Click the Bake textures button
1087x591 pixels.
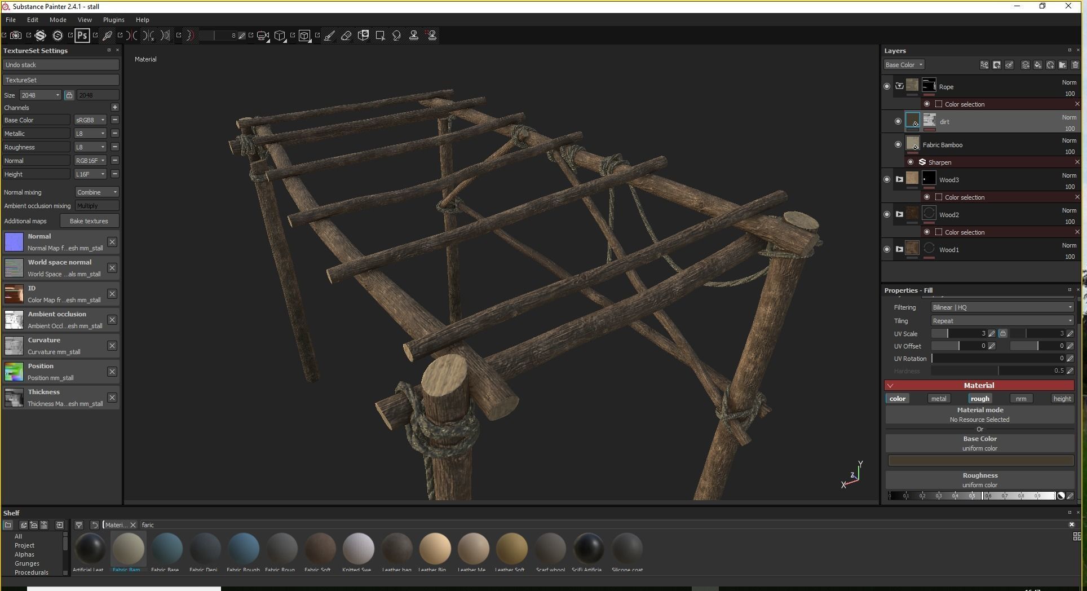[x=89, y=221]
